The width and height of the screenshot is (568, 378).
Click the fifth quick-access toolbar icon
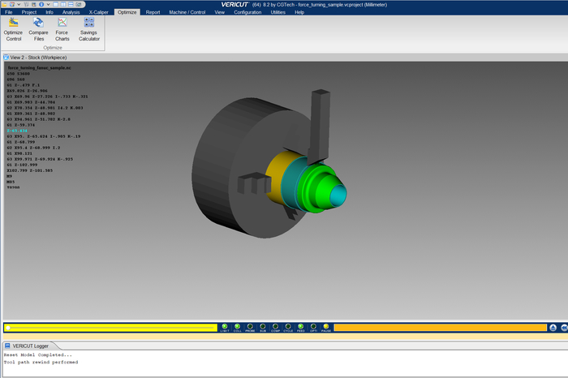click(34, 4)
